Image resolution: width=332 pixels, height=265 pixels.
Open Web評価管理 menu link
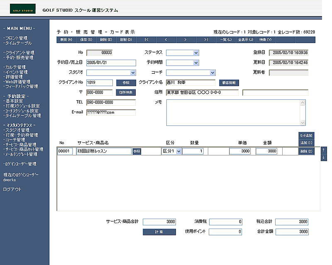tap(17, 82)
